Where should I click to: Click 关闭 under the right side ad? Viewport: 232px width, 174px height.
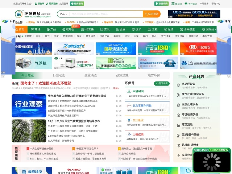tap(229, 76)
